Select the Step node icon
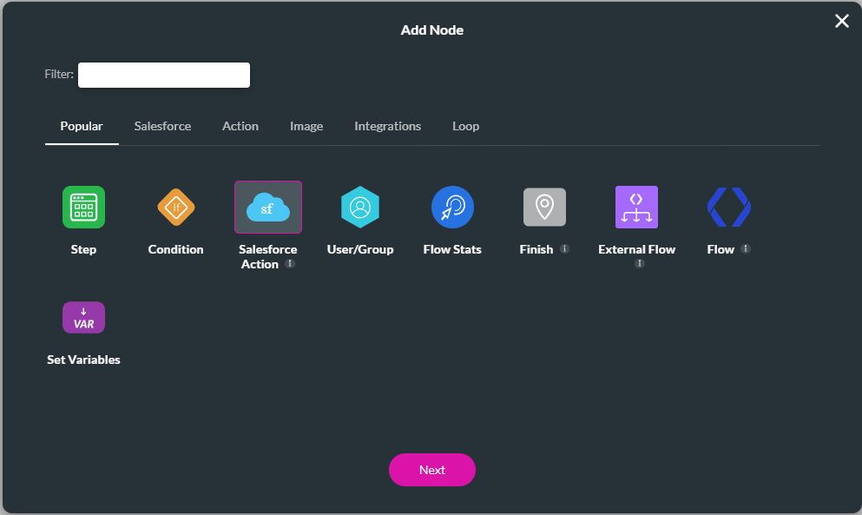862x515 pixels. [x=83, y=207]
